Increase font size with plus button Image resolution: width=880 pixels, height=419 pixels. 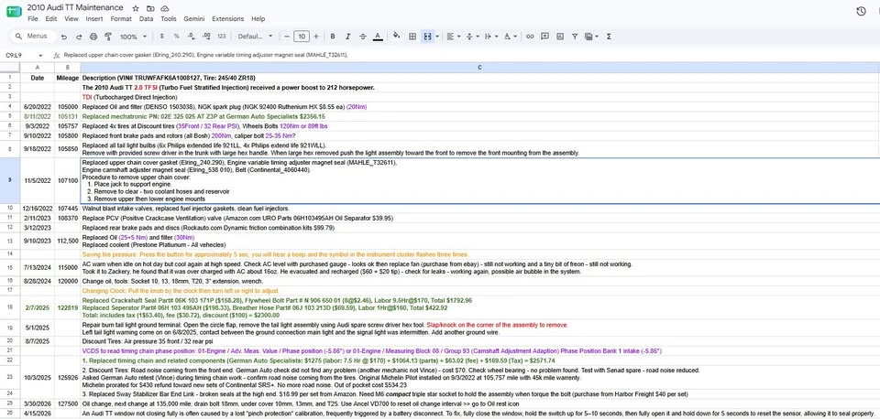316,37
